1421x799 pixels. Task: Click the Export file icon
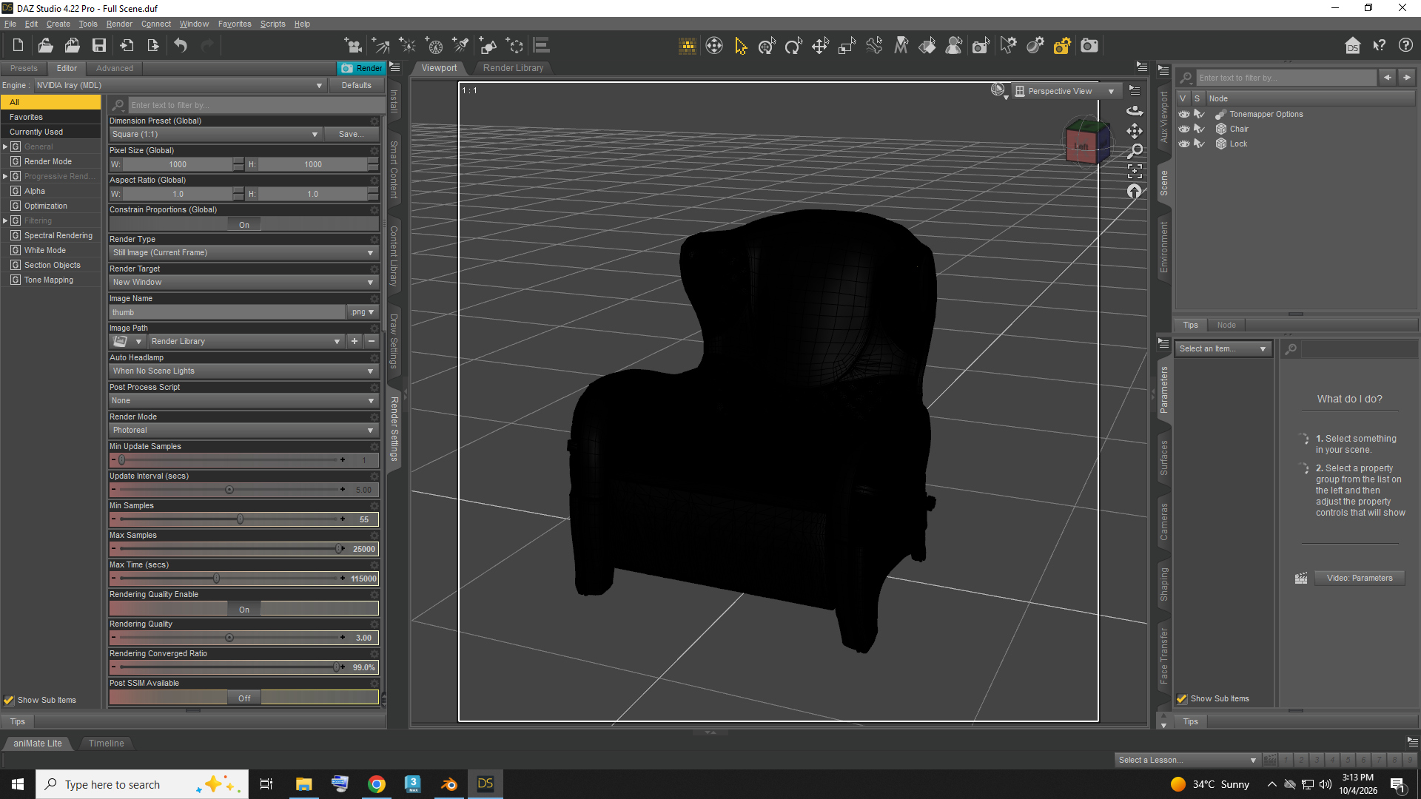point(153,46)
